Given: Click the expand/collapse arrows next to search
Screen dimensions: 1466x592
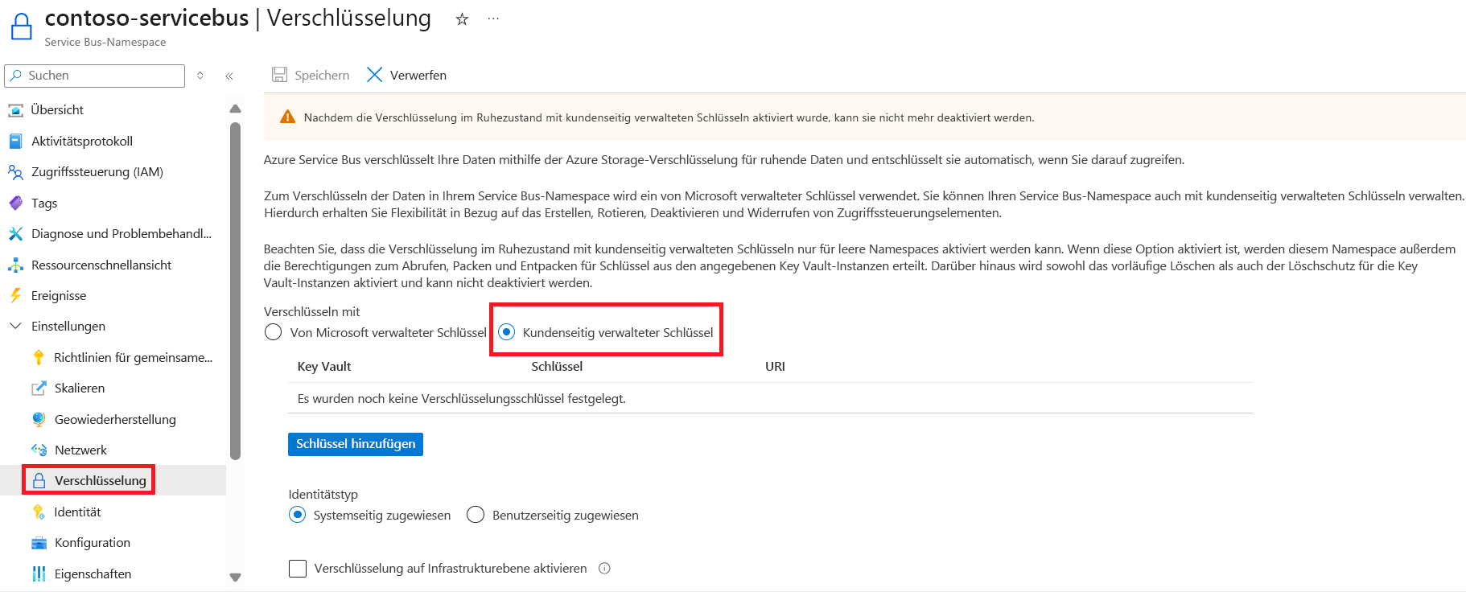Looking at the screenshot, I should point(200,76).
